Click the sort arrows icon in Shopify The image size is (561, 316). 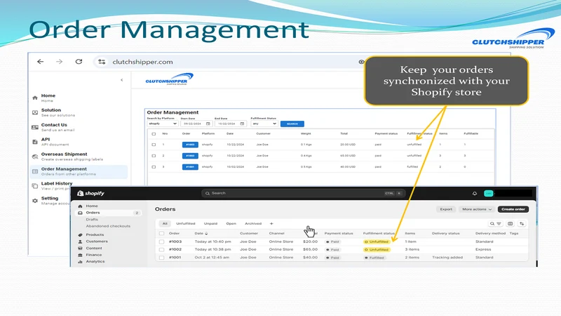(x=522, y=223)
